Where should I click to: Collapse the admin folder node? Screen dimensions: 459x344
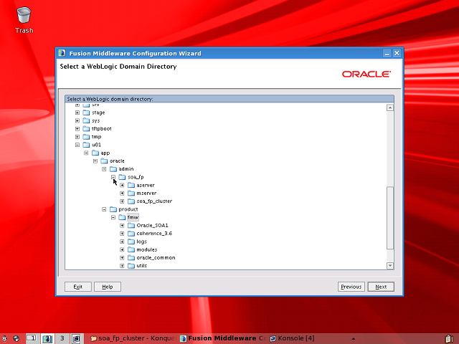(x=104, y=169)
